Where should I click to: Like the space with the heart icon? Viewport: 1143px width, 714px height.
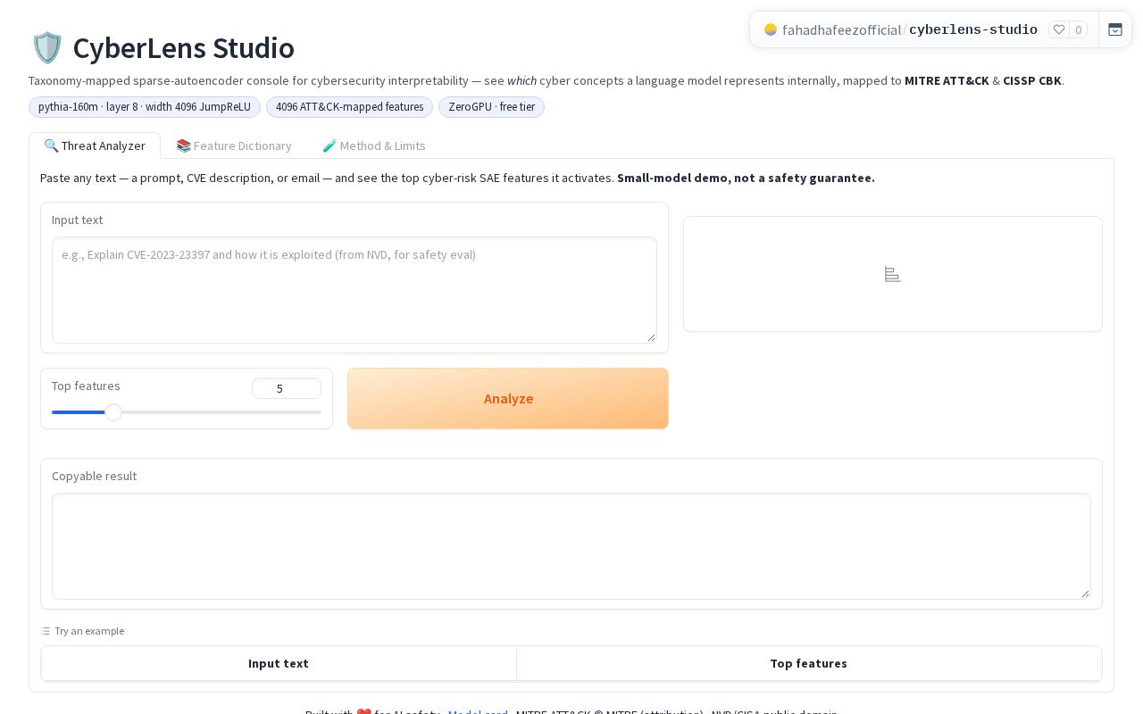[x=1059, y=29]
